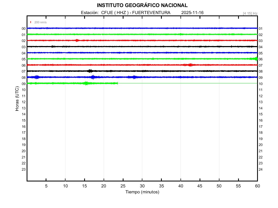Screen dimensions: 278x208
Task: Click the date 2025-11-16 in header
Action: [x=192, y=13]
